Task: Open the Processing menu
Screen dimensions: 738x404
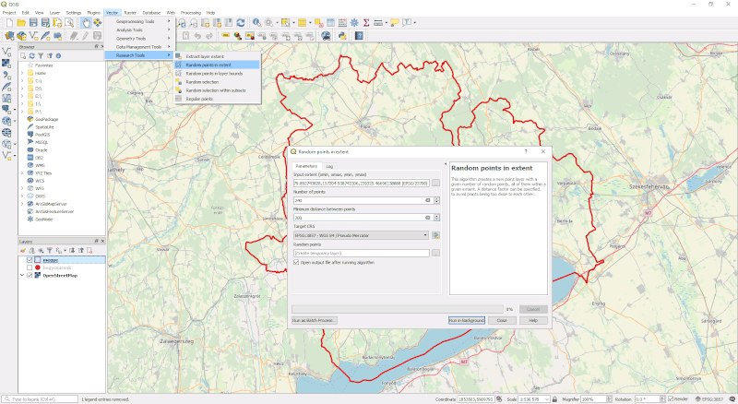Action: point(191,13)
